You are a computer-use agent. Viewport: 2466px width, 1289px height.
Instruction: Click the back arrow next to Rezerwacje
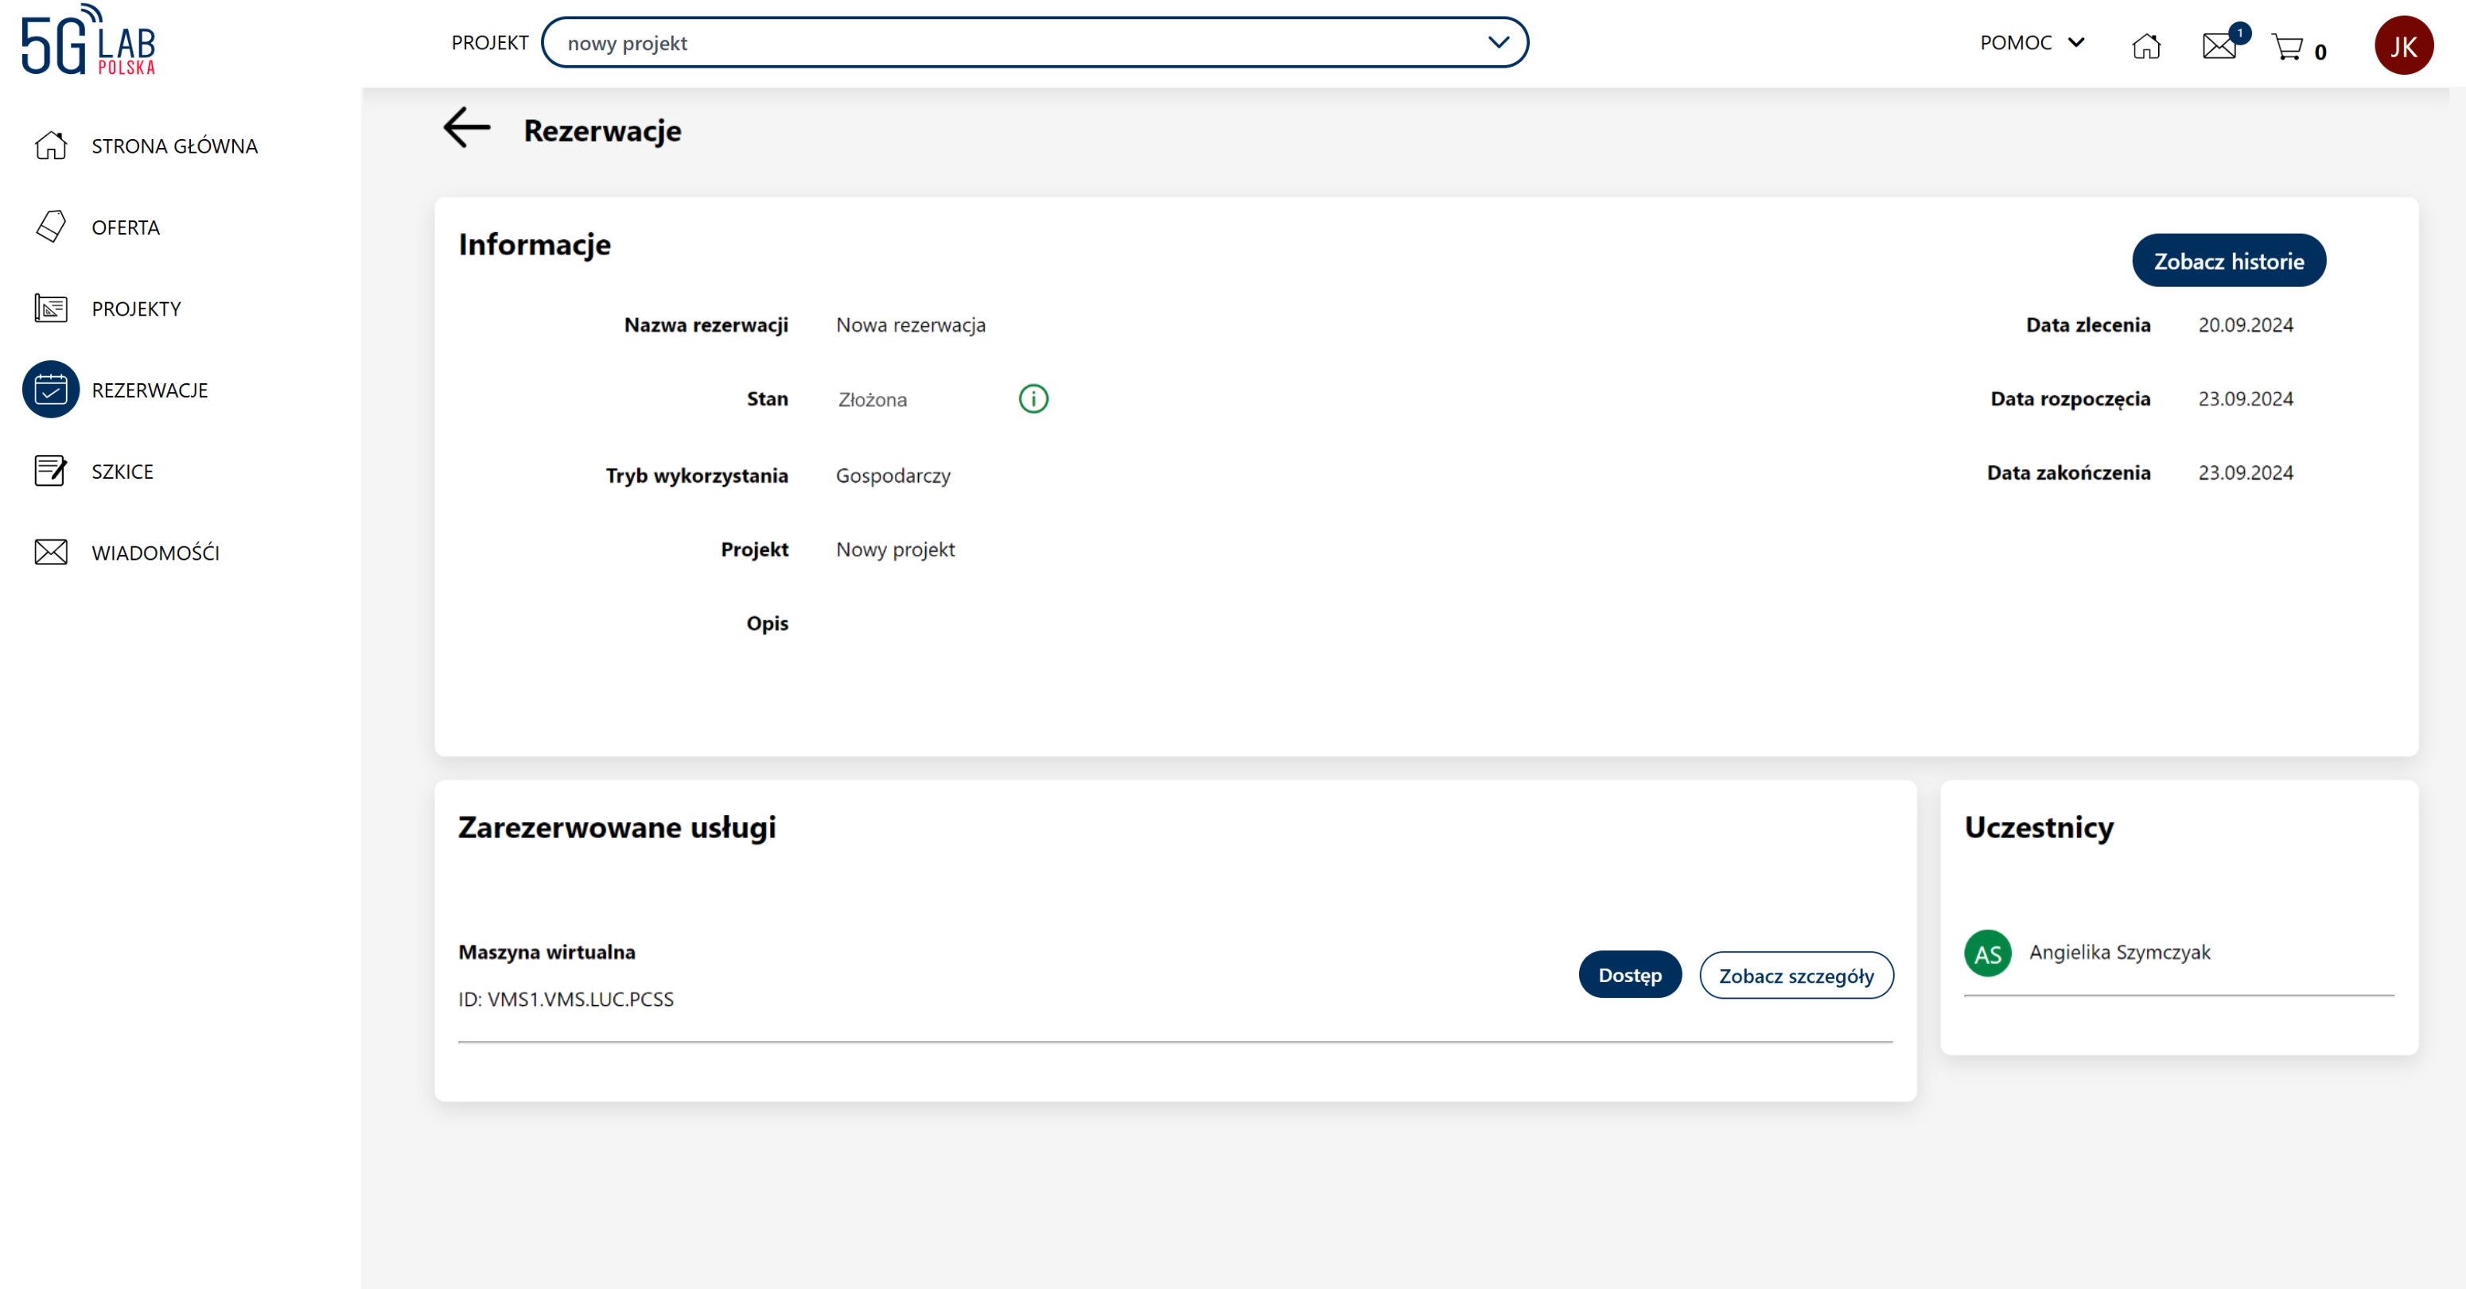click(466, 128)
